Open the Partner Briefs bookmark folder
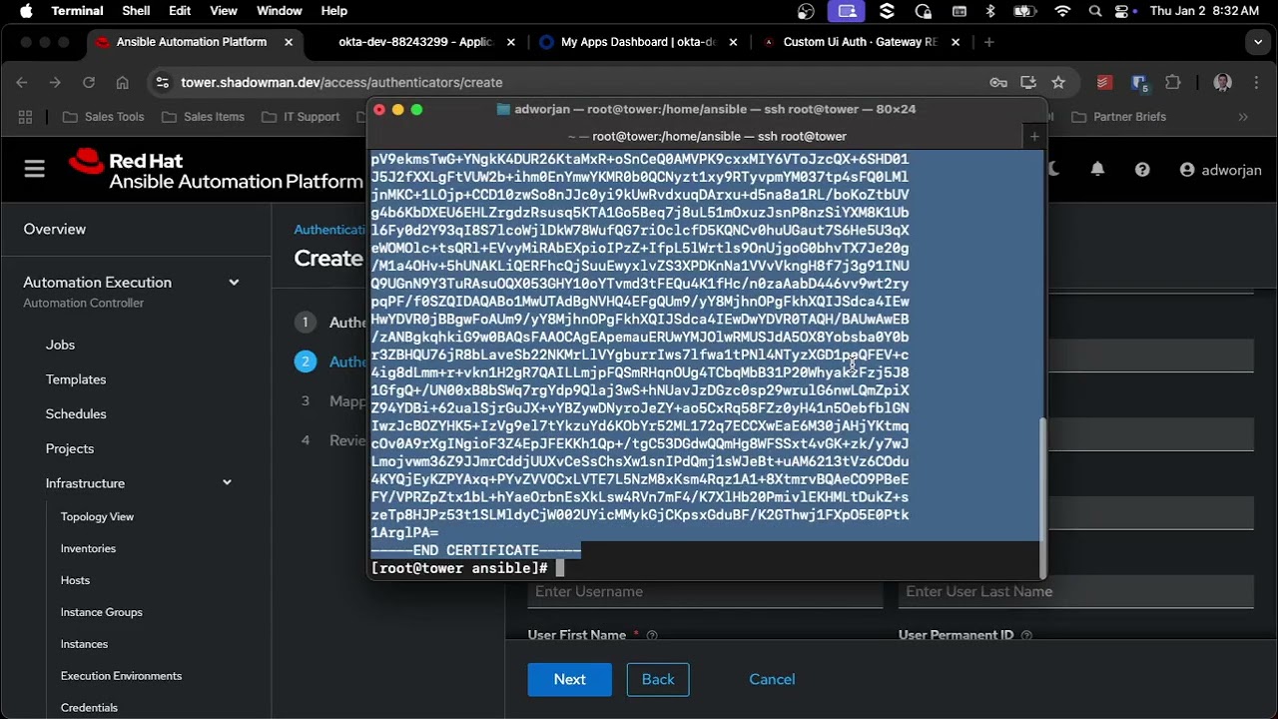 [x=1118, y=117]
